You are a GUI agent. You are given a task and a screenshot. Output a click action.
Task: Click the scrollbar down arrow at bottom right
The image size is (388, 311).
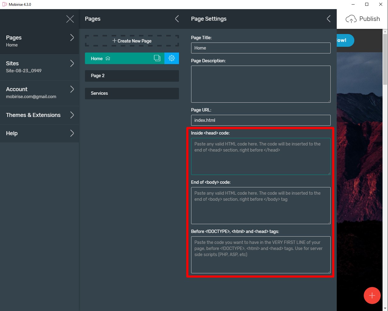[x=385, y=308]
